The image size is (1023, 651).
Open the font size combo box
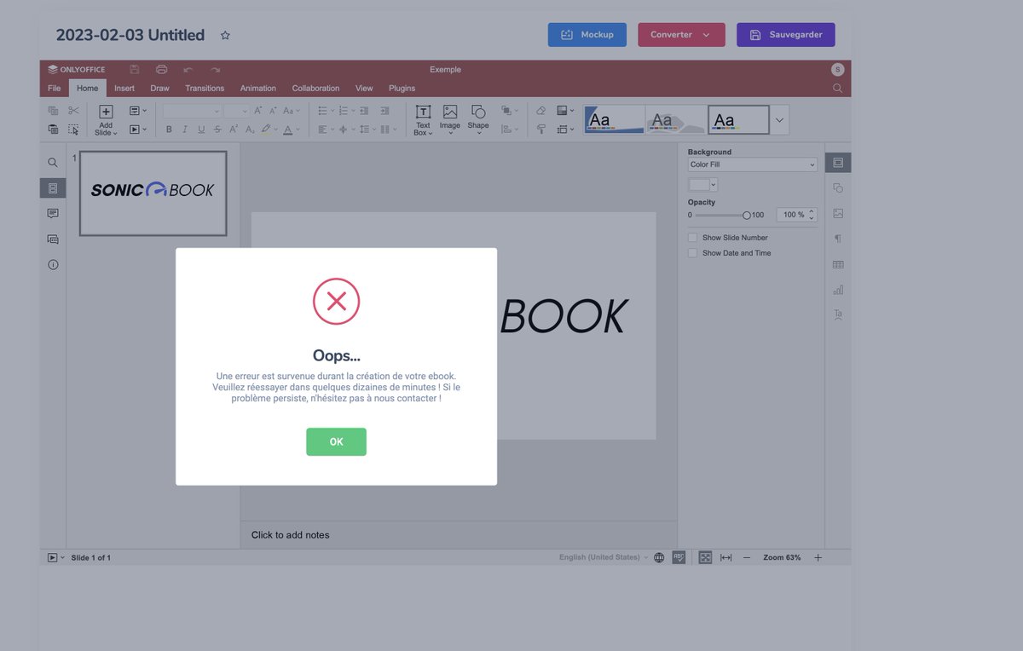[236, 111]
